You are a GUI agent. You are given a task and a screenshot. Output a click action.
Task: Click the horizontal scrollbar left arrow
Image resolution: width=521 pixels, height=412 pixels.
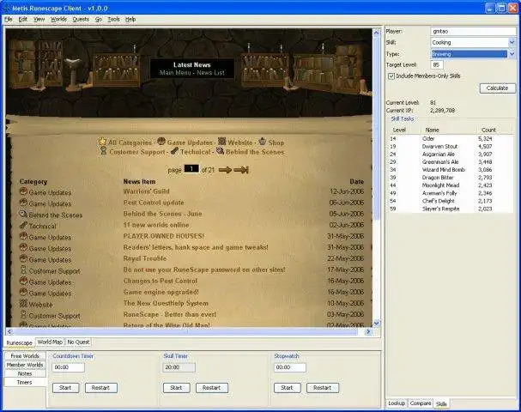[x=9, y=331]
